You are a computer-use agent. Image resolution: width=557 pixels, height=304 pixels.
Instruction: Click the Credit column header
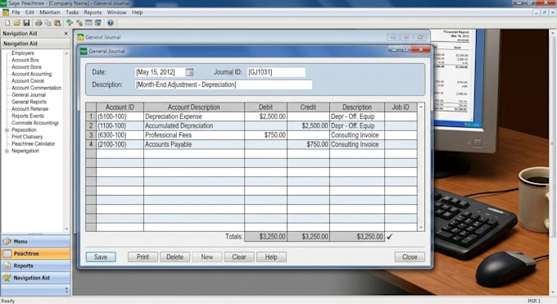pyautogui.click(x=308, y=107)
